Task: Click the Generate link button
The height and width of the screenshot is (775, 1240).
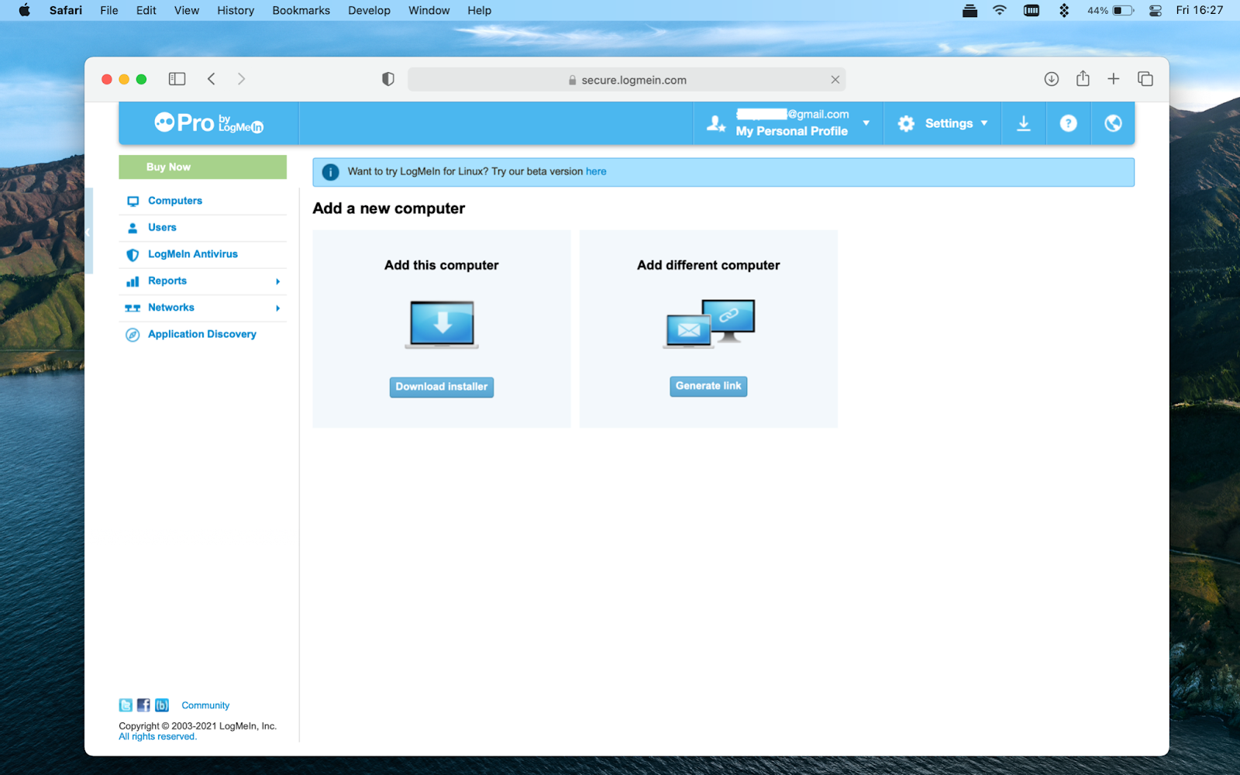Action: pos(708,386)
